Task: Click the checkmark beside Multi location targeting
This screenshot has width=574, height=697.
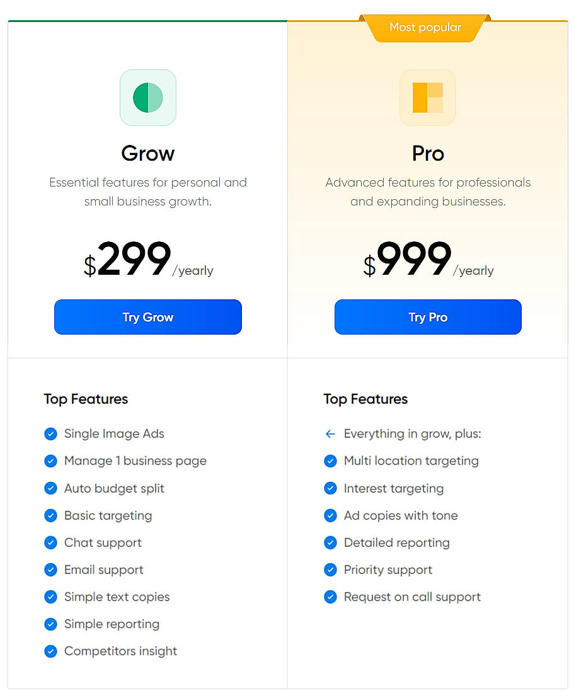Action: [x=331, y=461]
